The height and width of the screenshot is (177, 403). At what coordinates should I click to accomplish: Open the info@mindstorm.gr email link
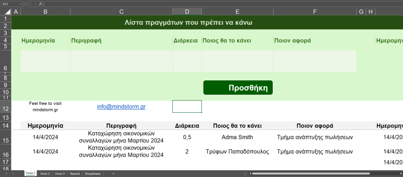pyautogui.click(x=121, y=106)
